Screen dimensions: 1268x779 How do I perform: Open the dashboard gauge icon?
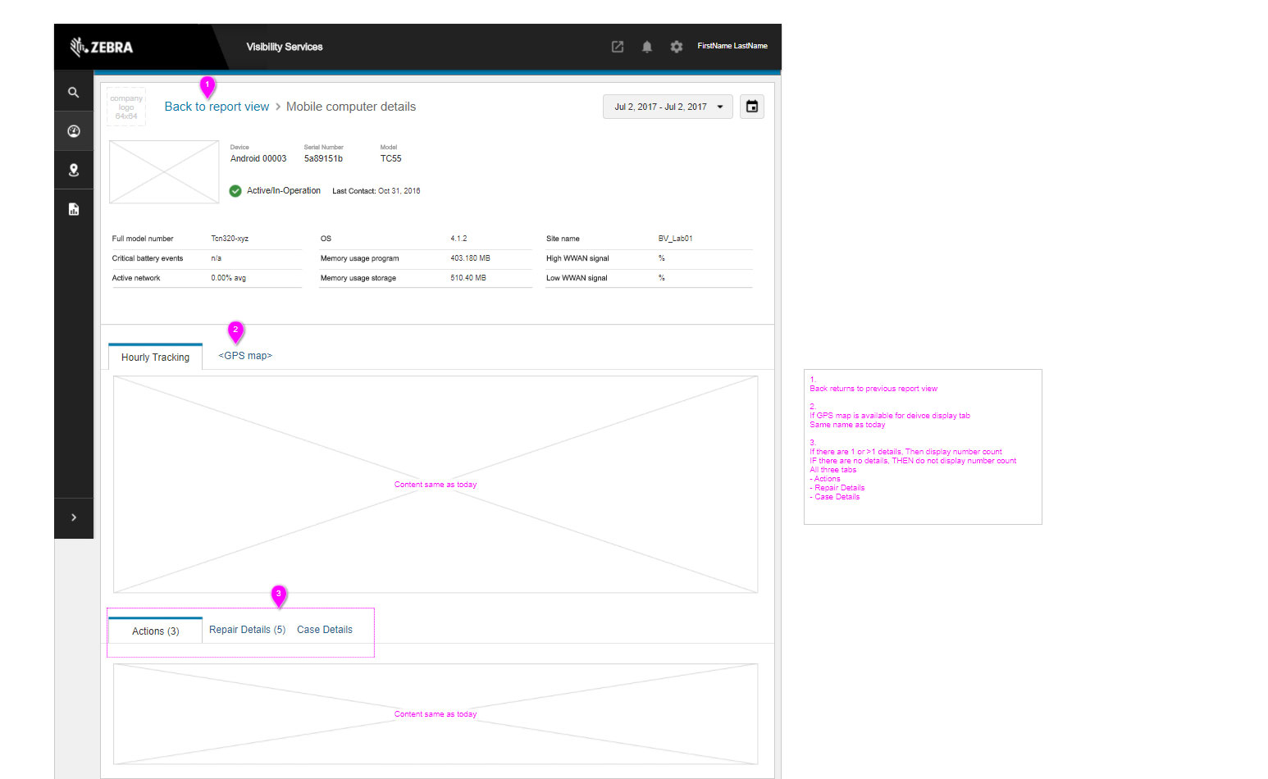(74, 131)
